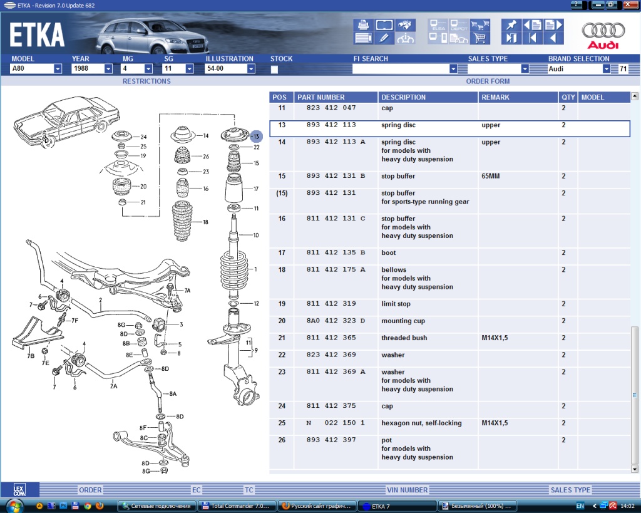Go to previous page document icon
Viewport: 641px width, 513px height.
[532, 25]
